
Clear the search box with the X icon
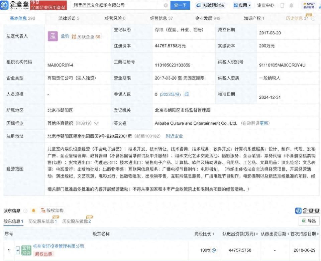166,5
